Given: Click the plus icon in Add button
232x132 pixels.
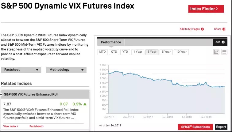Looking at the screenshot, I should (223, 42).
